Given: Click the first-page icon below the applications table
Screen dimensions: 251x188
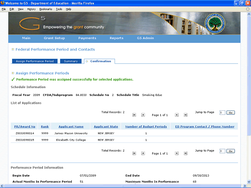Looking at the screenshot, I should (134, 153).
